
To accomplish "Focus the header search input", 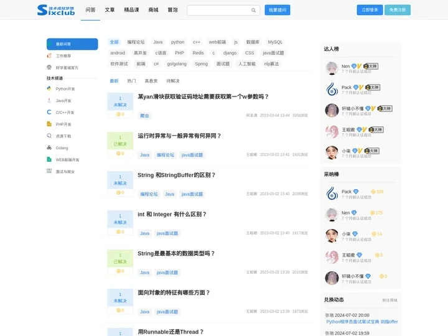I will [219, 11].
